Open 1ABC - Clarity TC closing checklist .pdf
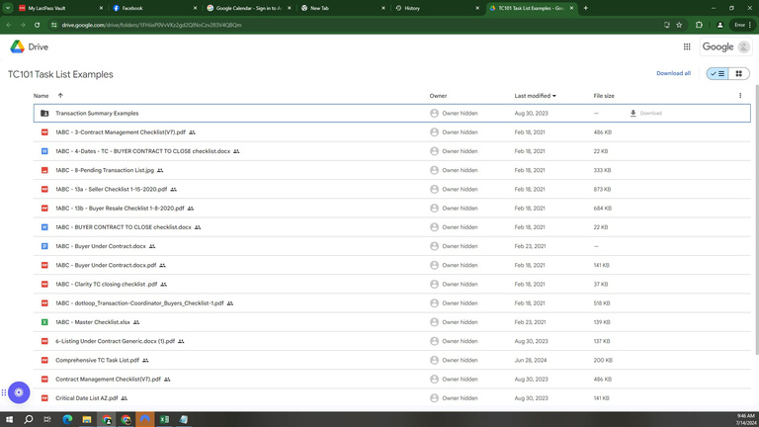 coord(106,285)
